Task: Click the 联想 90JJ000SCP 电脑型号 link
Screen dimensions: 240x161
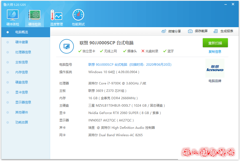Action: coord(108,64)
